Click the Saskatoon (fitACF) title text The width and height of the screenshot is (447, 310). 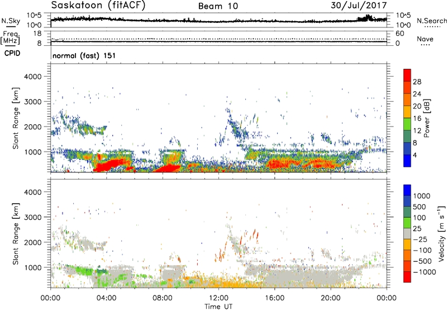[98, 6]
